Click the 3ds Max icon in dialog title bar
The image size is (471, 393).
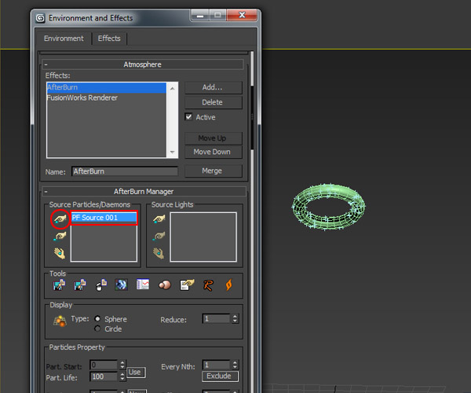pyautogui.click(x=40, y=18)
